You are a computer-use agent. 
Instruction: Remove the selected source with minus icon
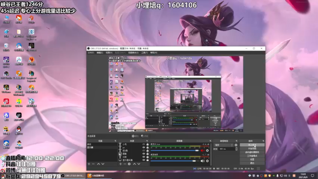125,164
